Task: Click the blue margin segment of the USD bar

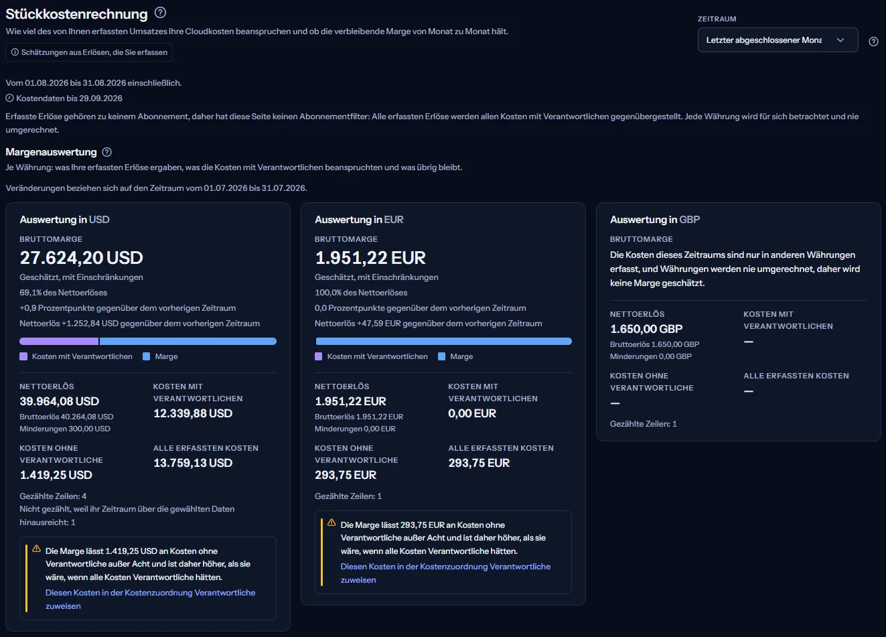Action: point(188,342)
